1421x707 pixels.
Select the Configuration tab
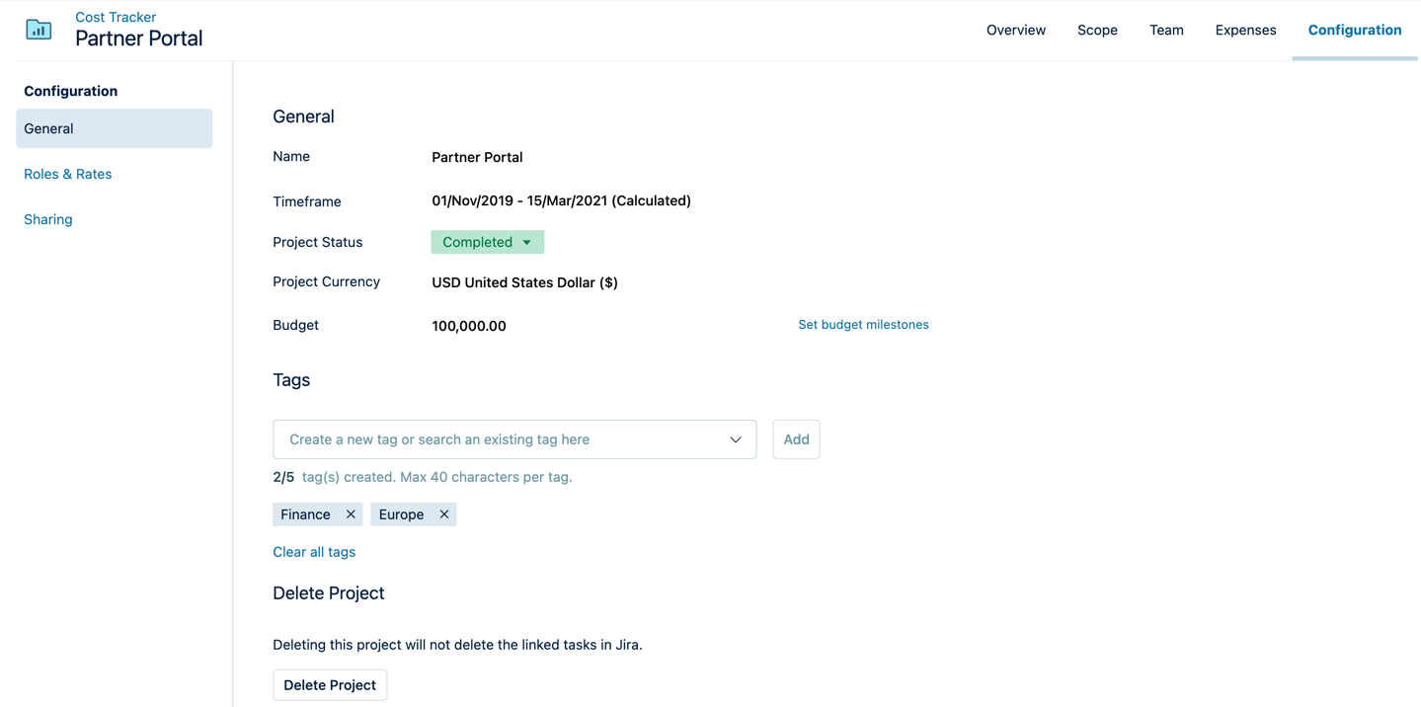tap(1354, 30)
